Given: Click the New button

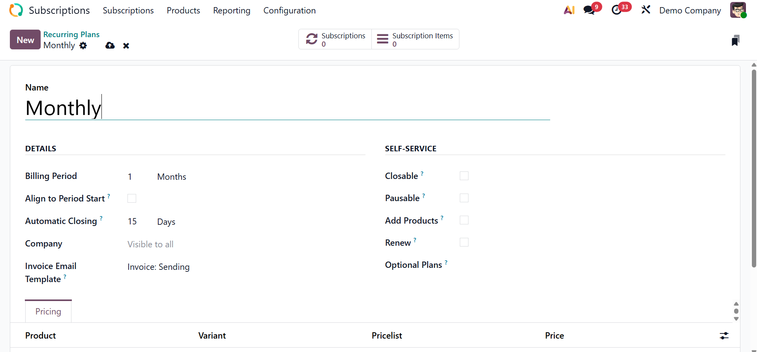Looking at the screenshot, I should [25, 40].
